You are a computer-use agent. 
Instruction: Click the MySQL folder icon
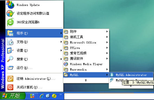66,75
